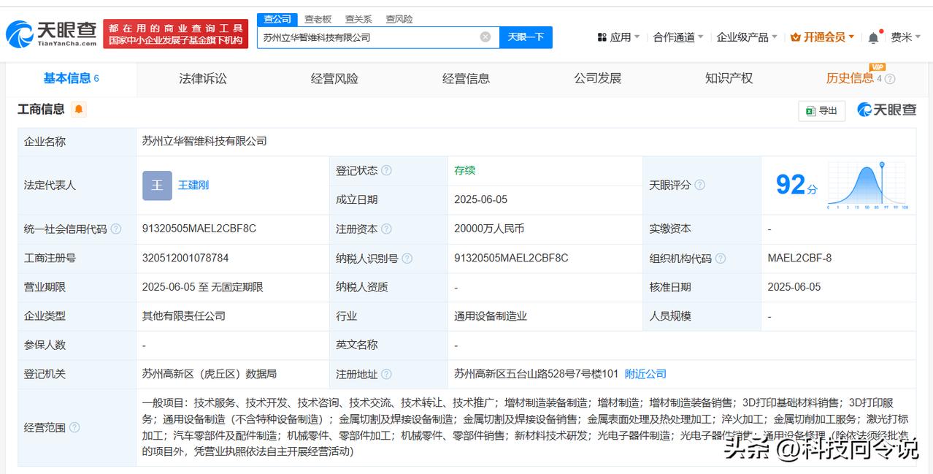Switch to the 公司发展 tab
This screenshot has height=474, width=933.
(x=597, y=79)
